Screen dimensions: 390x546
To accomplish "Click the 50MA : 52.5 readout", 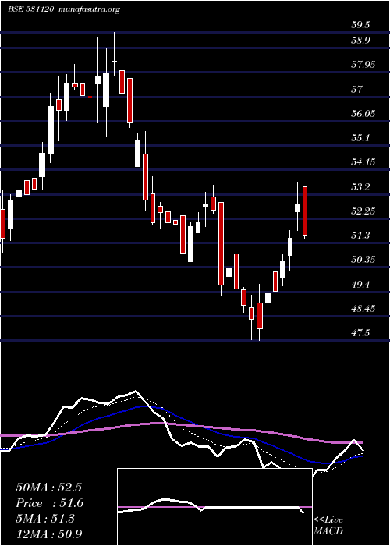I will click(48, 487).
